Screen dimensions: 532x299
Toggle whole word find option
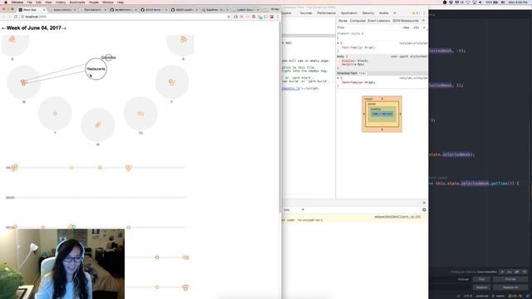525,272
